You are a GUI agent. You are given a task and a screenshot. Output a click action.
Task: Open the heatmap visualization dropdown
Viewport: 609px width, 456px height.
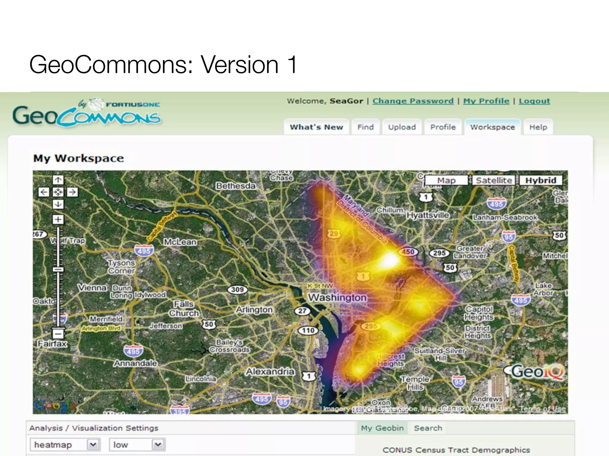(65, 445)
